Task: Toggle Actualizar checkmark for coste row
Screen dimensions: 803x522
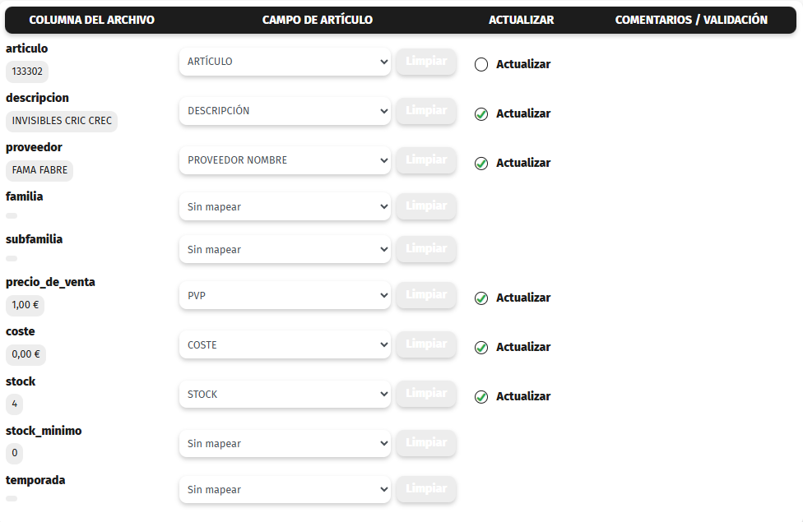Action: pyautogui.click(x=481, y=348)
